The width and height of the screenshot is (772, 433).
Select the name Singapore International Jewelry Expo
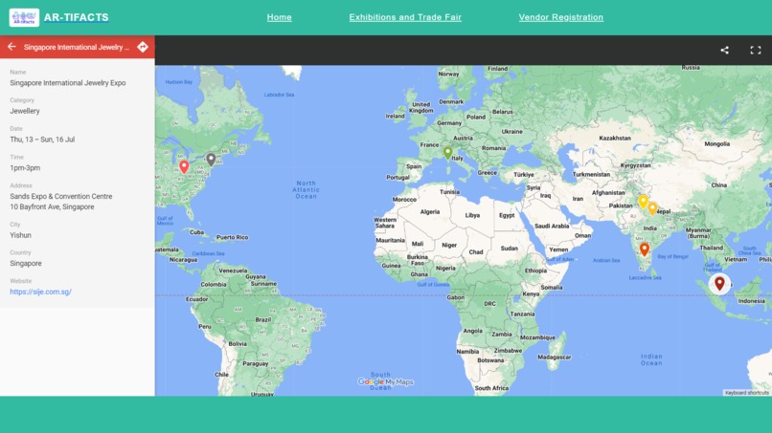pyautogui.click(x=68, y=82)
